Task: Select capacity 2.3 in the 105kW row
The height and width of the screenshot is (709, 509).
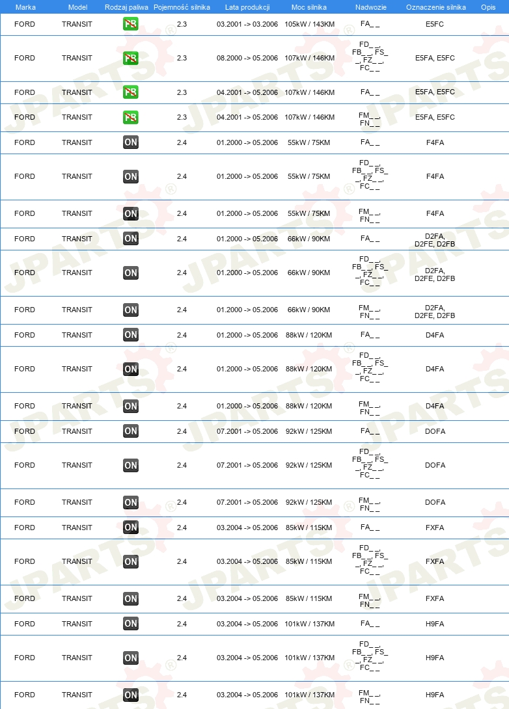Action: click(x=182, y=24)
